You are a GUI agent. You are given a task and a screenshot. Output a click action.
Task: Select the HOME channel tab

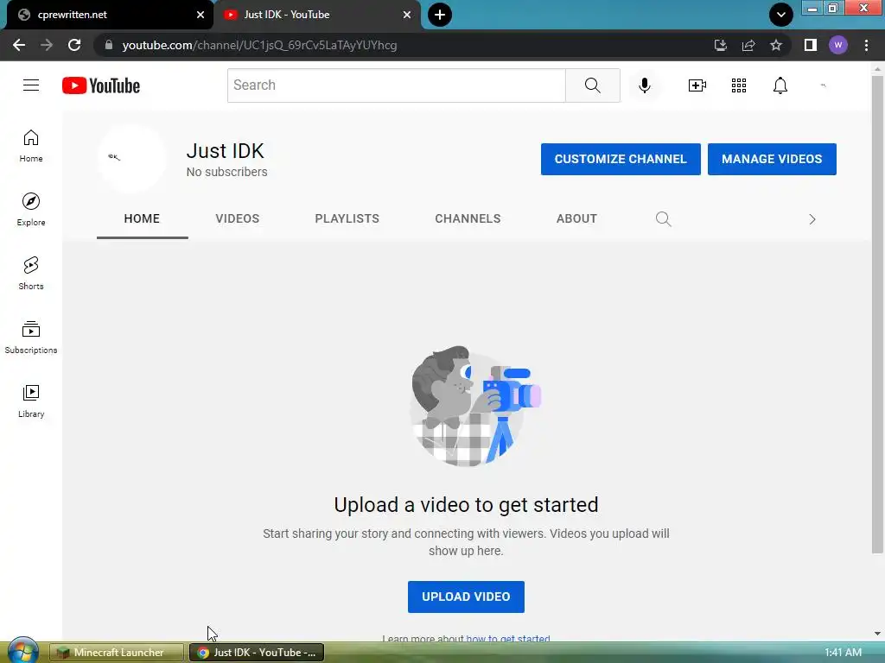coord(143,218)
